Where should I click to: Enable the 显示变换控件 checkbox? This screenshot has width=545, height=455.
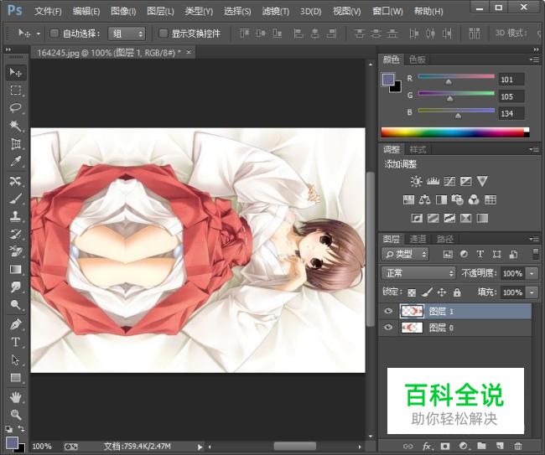pyautogui.click(x=163, y=34)
